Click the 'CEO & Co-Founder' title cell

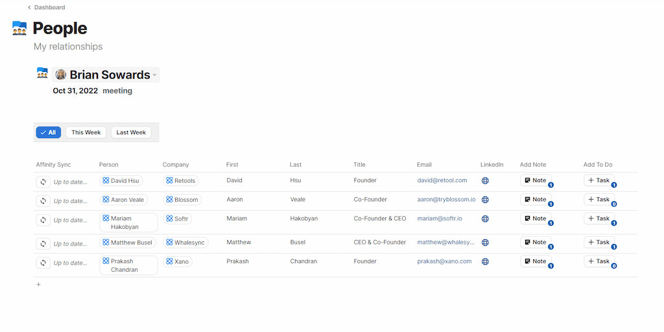(x=380, y=243)
